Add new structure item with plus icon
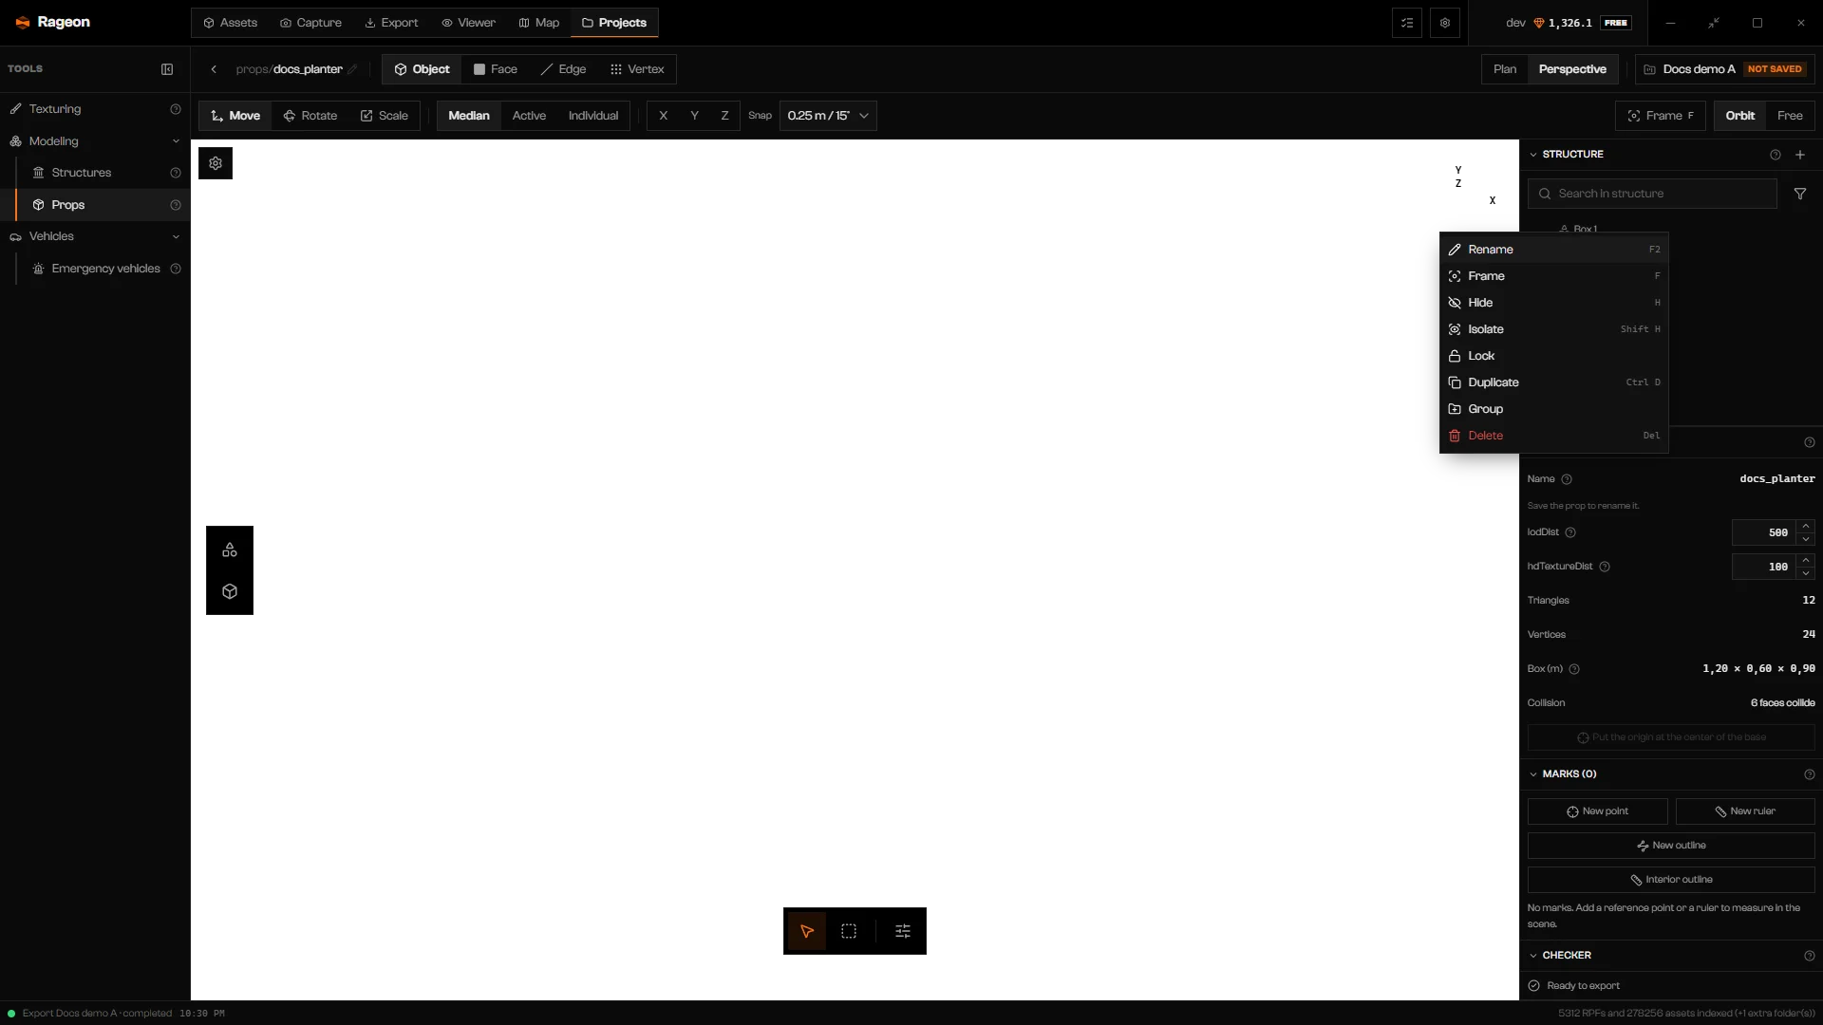Viewport: 1823px width, 1025px height. pyautogui.click(x=1800, y=155)
